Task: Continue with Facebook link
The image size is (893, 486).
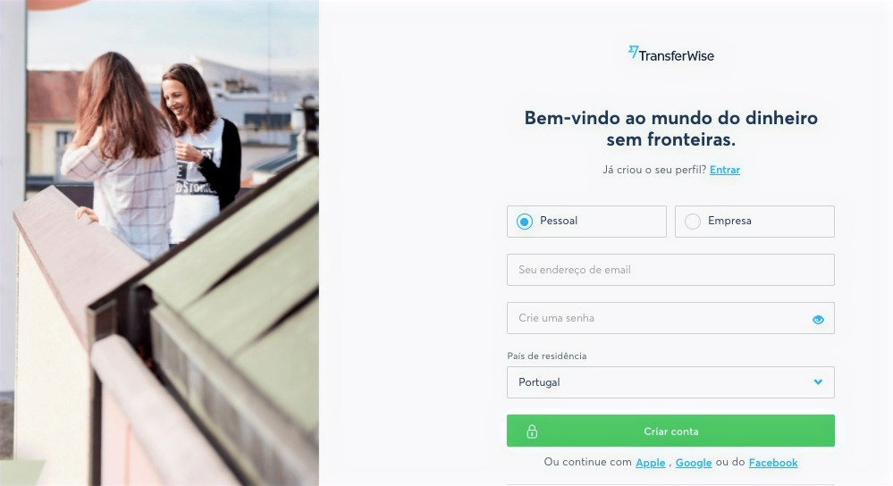Action: tap(773, 463)
